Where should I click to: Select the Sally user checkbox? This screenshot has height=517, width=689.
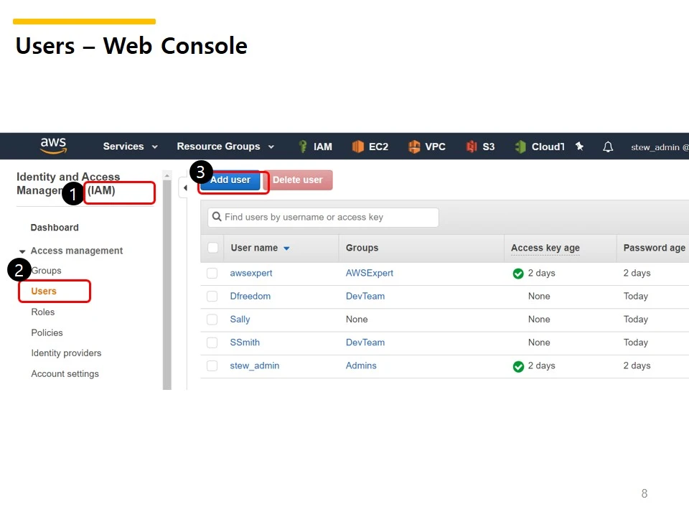coord(212,319)
